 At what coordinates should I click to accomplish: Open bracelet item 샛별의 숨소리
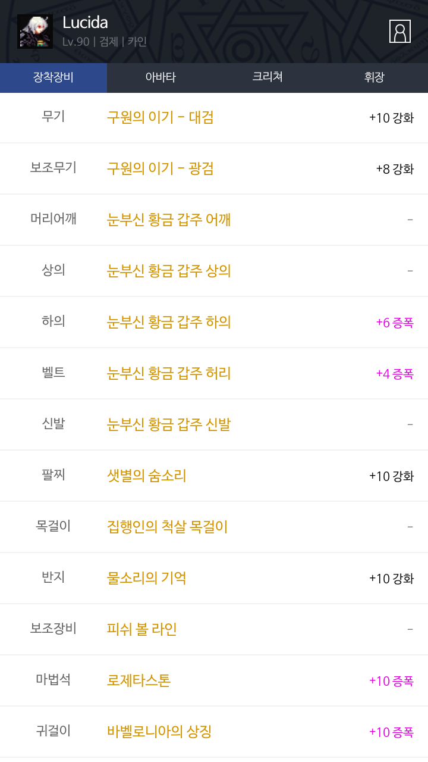147,476
